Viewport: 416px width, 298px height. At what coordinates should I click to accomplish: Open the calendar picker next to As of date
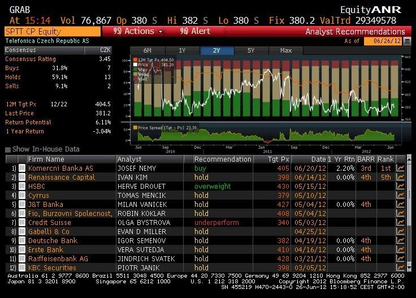(x=407, y=41)
